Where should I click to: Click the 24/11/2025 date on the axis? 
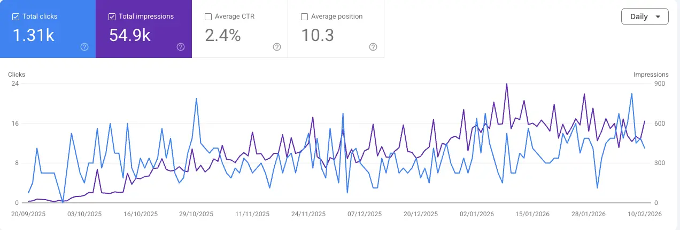tap(308, 214)
